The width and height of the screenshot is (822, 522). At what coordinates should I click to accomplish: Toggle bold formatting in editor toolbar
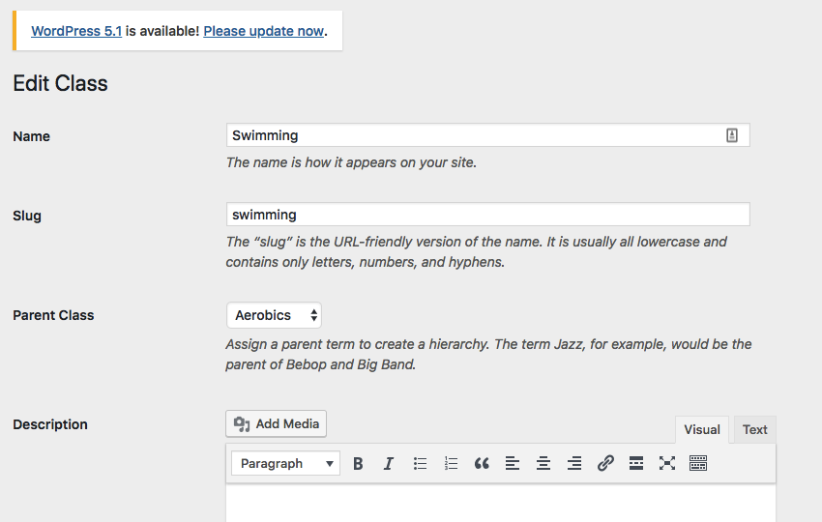358,463
